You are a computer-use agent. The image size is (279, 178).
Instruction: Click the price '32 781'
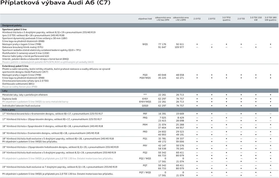pos(162,139)
